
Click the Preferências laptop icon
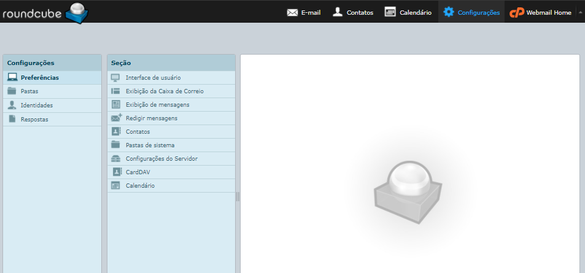pos(12,77)
